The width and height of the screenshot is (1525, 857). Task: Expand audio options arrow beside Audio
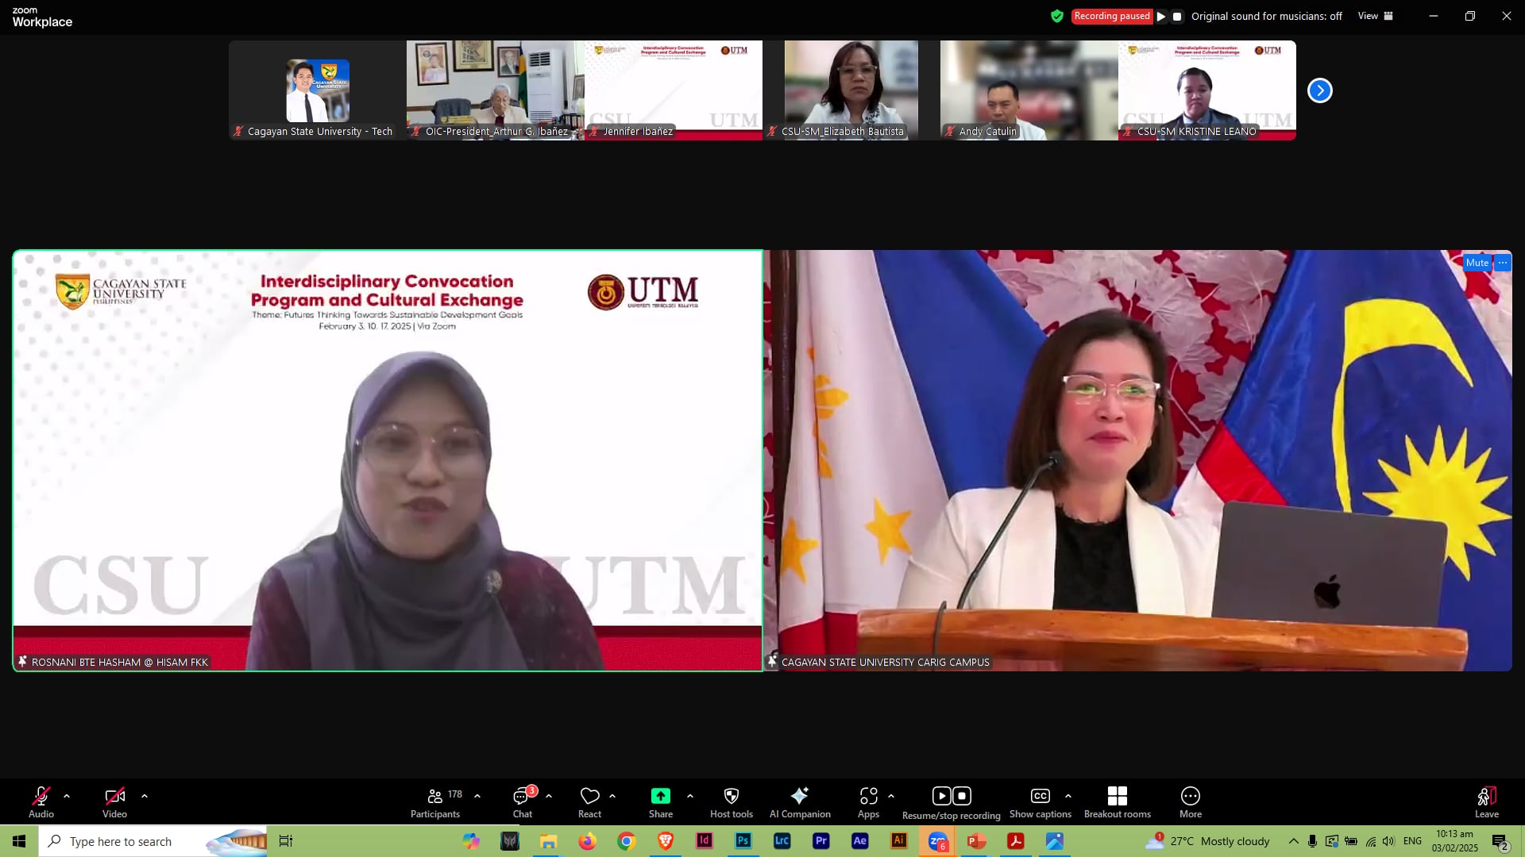pos(67,796)
